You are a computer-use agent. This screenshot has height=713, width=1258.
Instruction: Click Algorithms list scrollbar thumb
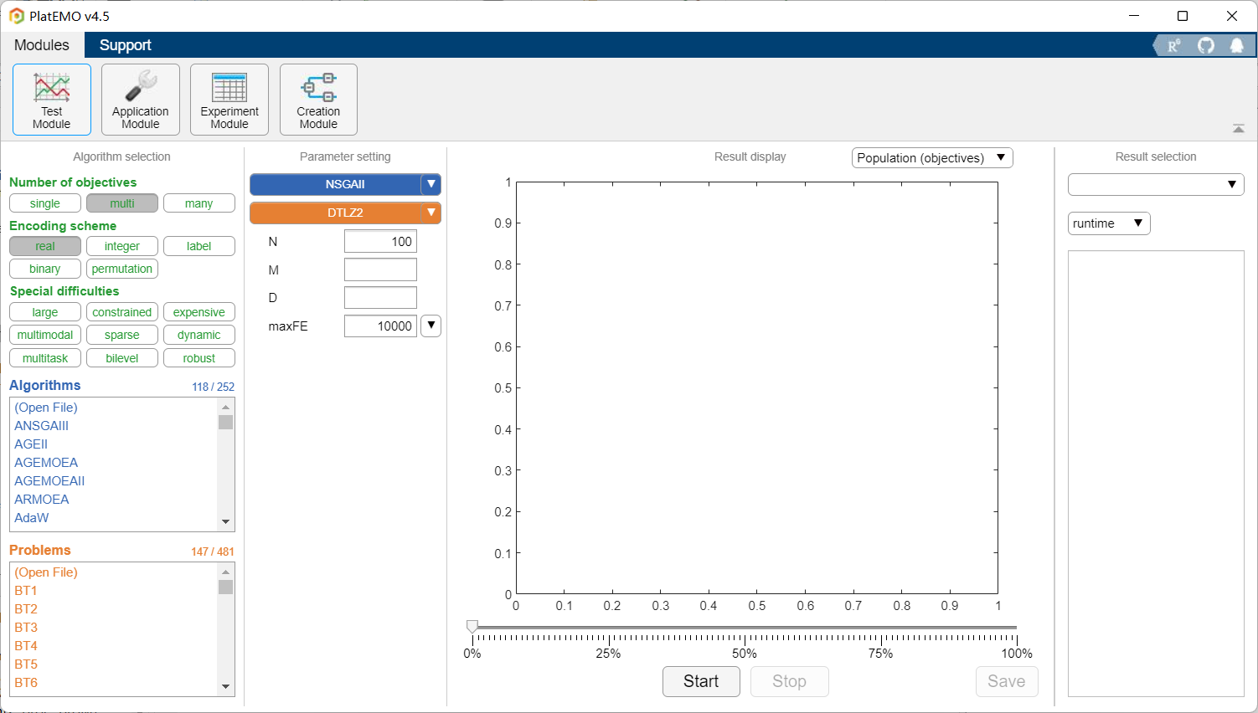(x=225, y=422)
